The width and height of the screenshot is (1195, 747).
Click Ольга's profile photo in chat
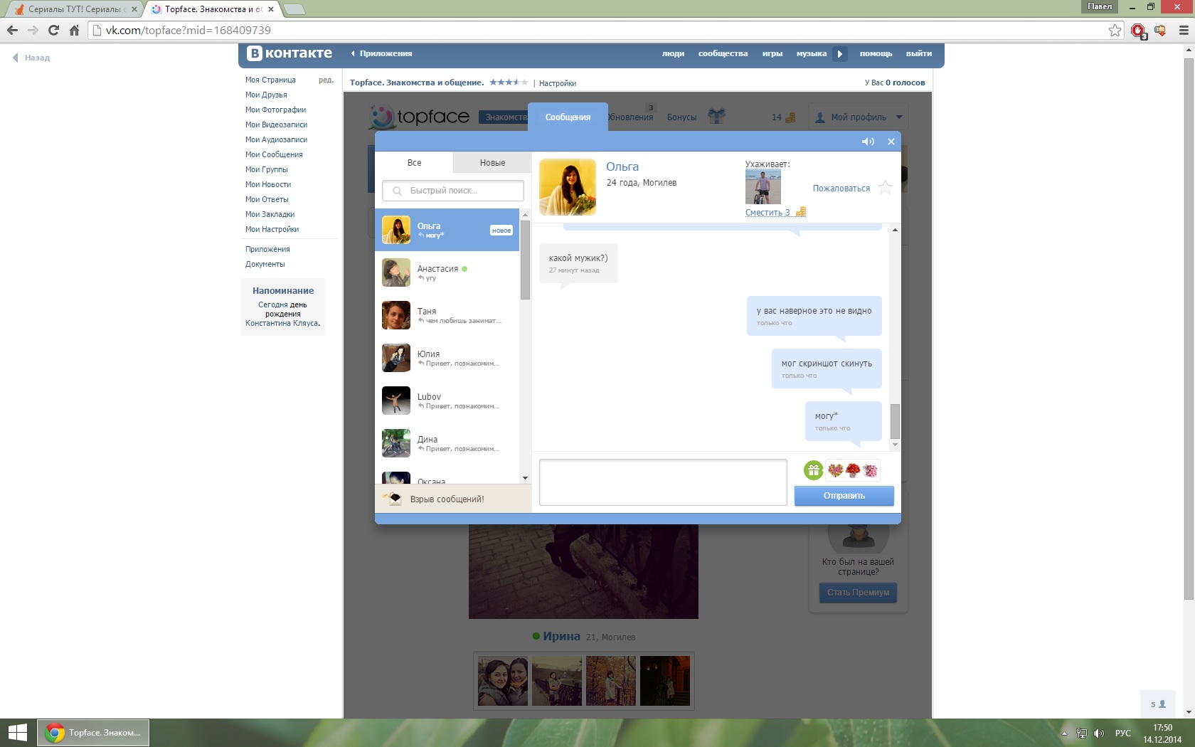(x=568, y=187)
